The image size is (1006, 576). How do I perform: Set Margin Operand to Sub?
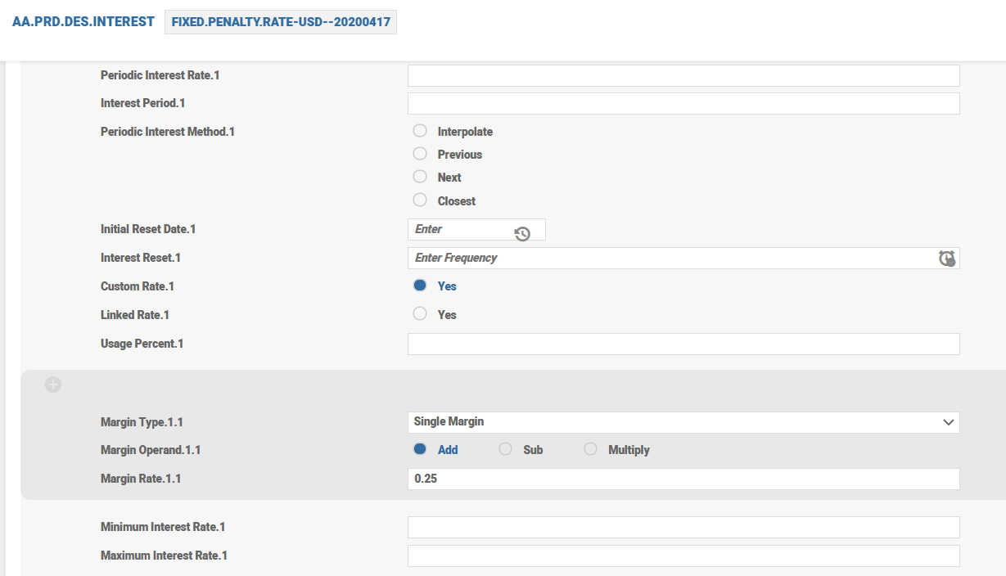point(506,449)
